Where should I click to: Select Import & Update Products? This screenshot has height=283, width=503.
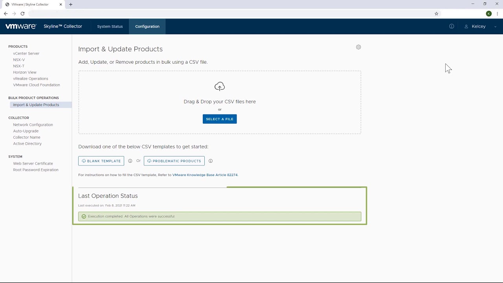click(41, 105)
